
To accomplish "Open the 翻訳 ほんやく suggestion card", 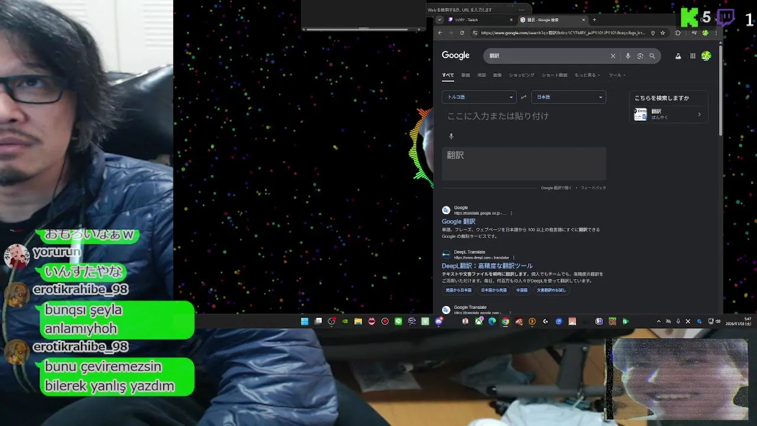I will 668,114.
